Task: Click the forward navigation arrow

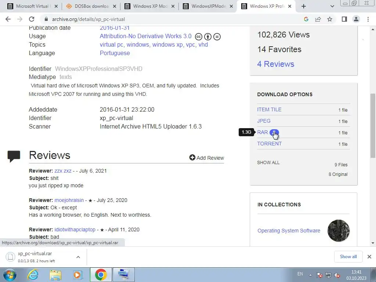Action: pyautogui.click(x=20, y=19)
